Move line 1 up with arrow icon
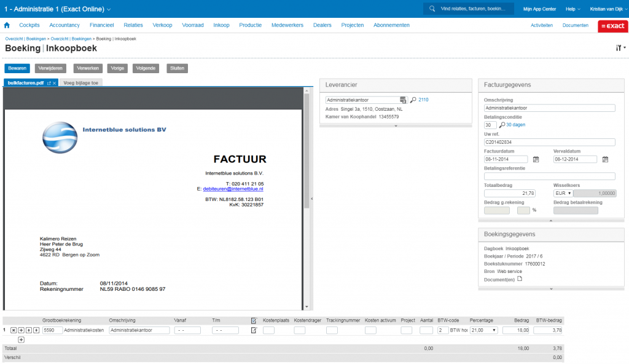 (x=29, y=330)
